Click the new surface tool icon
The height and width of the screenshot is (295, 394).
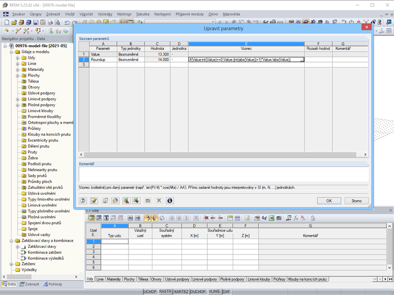[38, 31]
